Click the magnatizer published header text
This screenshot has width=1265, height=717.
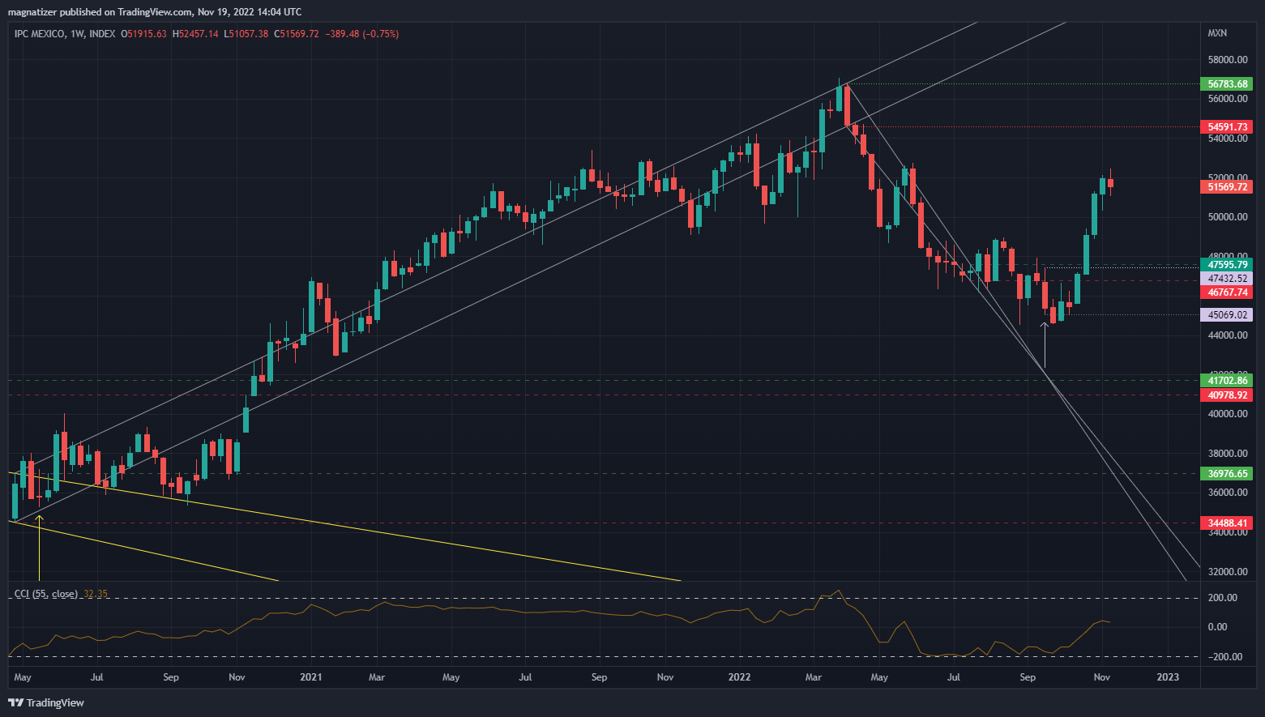click(155, 12)
